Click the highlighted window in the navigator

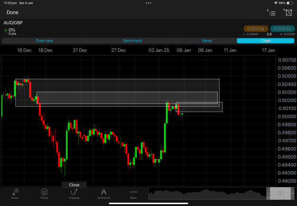click(x=280, y=194)
